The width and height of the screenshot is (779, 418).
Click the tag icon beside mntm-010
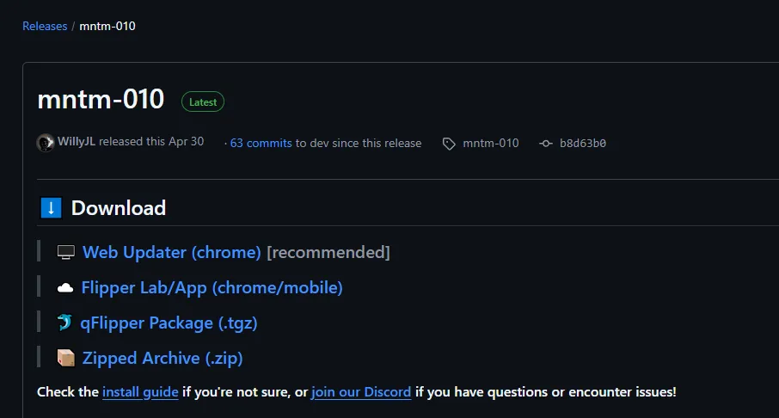[x=449, y=144]
